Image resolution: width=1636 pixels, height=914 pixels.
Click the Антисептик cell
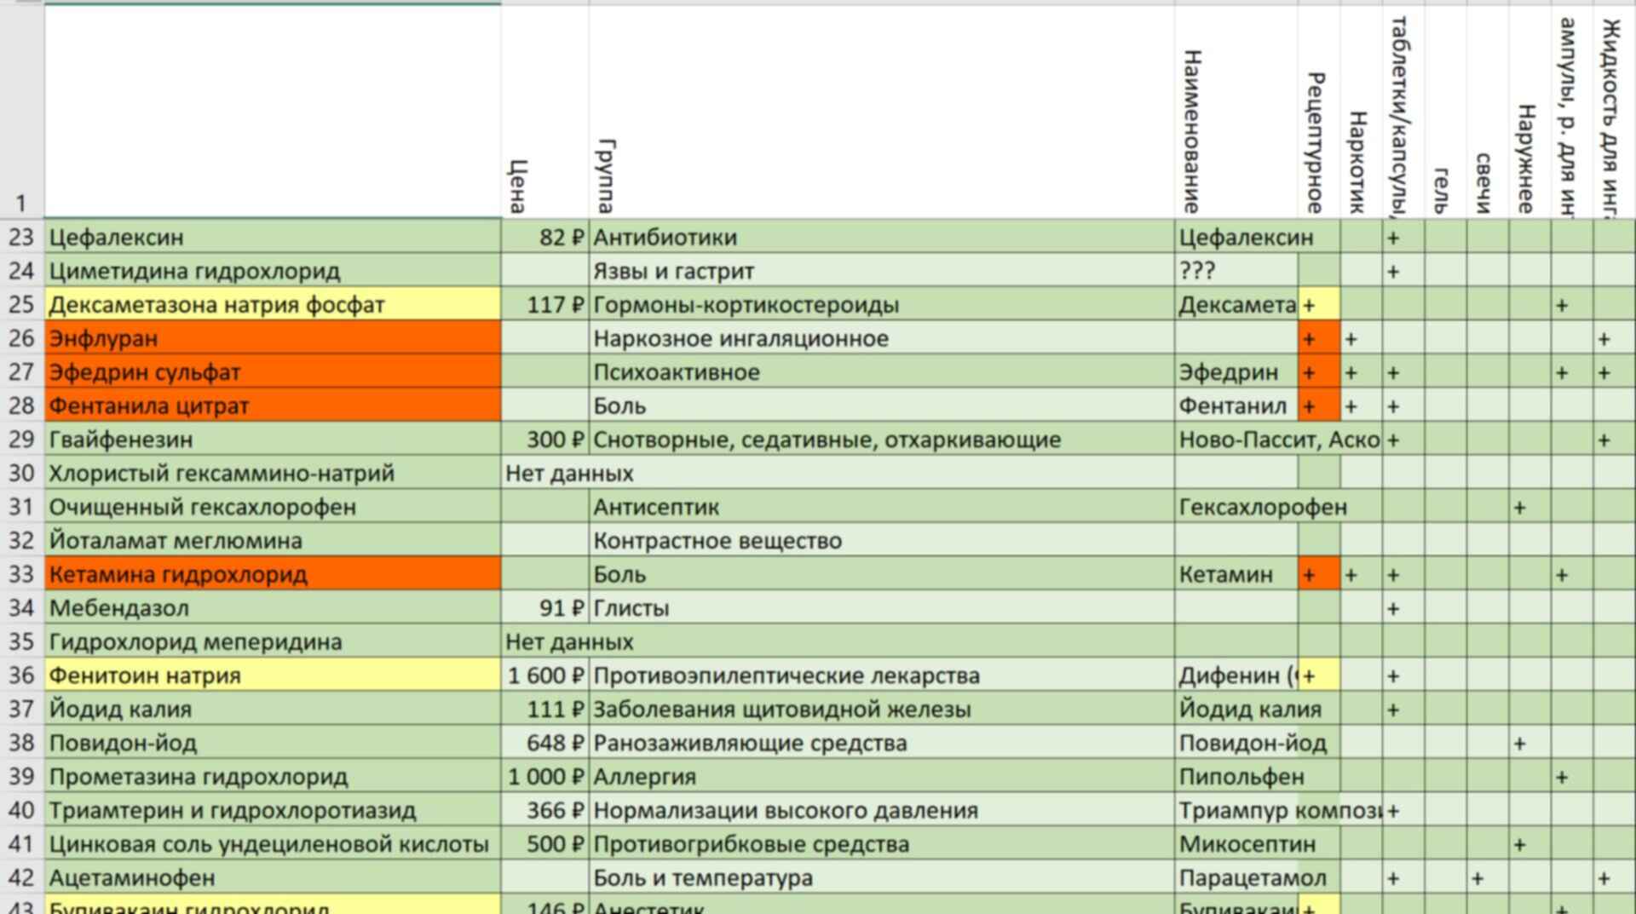pos(882,507)
